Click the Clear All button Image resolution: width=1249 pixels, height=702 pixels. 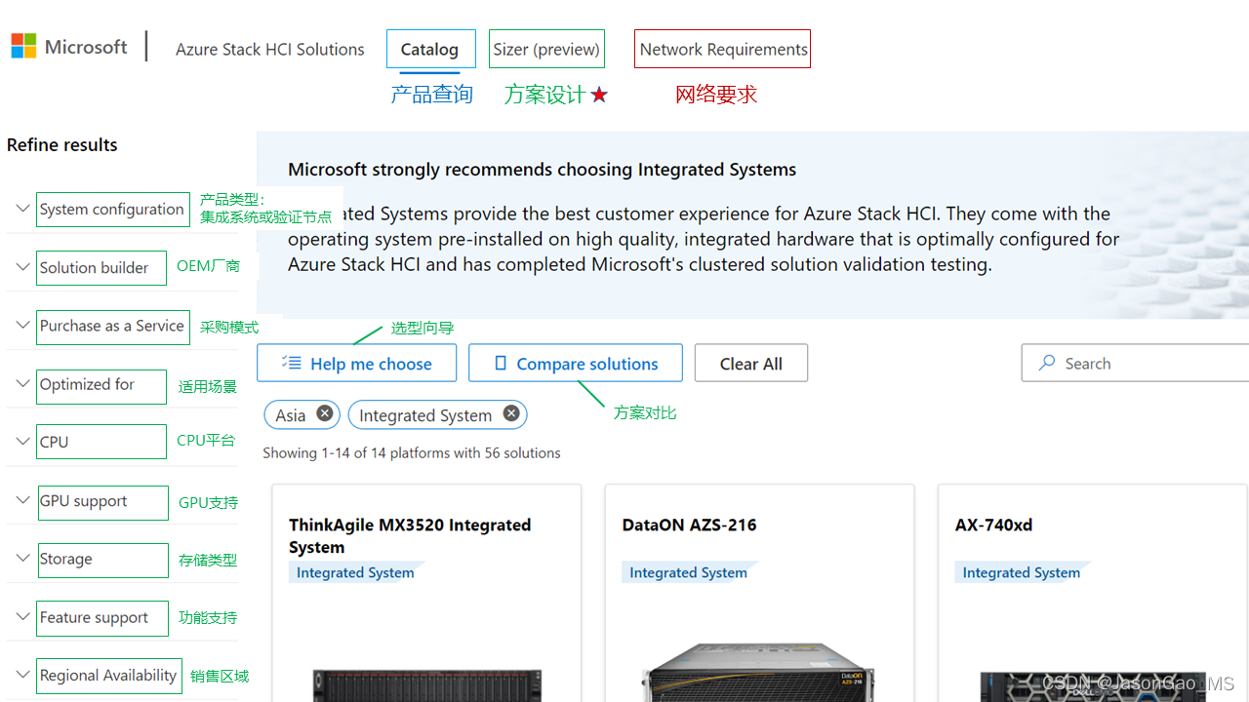click(751, 363)
